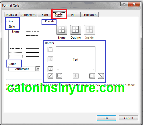Select the medium solid line style
Viewport: 143px width, 126px height.
click(x=33, y=48)
